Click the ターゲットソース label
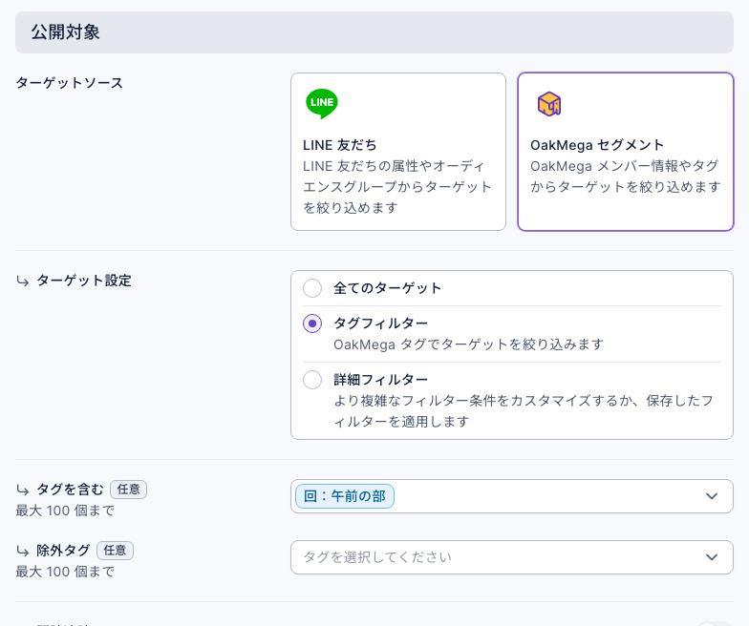 (x=69, y=83)
